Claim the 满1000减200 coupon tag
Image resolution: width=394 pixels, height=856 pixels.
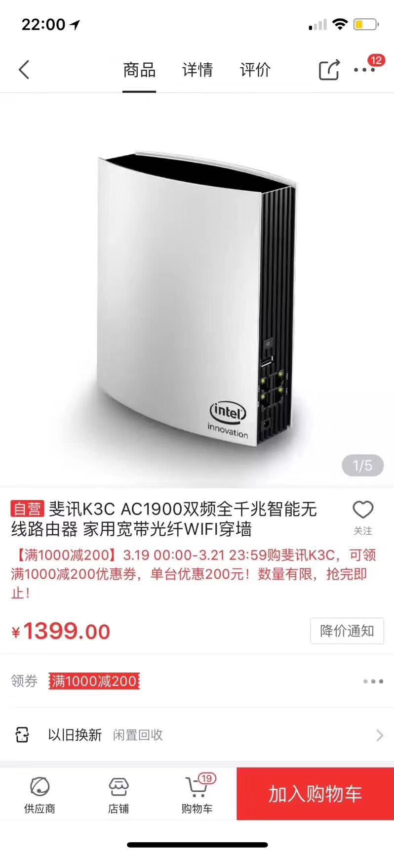coord(94,681)
